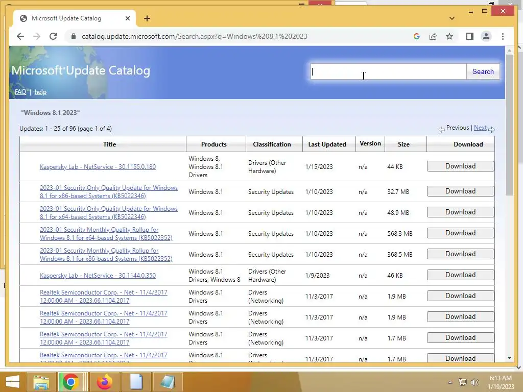Download the 568.3 MB monthly rollup
Viewport: 523px width, 392px height.
point(460,233)
